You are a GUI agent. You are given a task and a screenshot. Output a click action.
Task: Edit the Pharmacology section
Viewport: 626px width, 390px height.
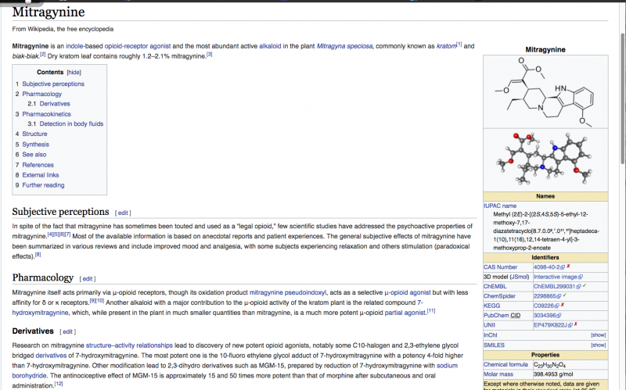point(88,278)
